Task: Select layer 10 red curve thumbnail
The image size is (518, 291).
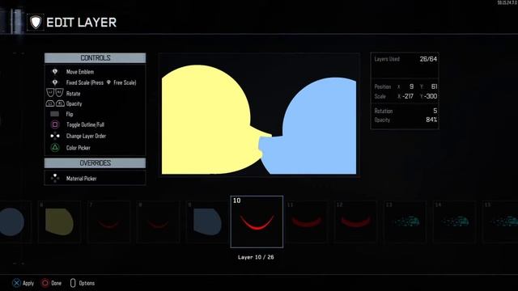Action: tap(257, 221)
